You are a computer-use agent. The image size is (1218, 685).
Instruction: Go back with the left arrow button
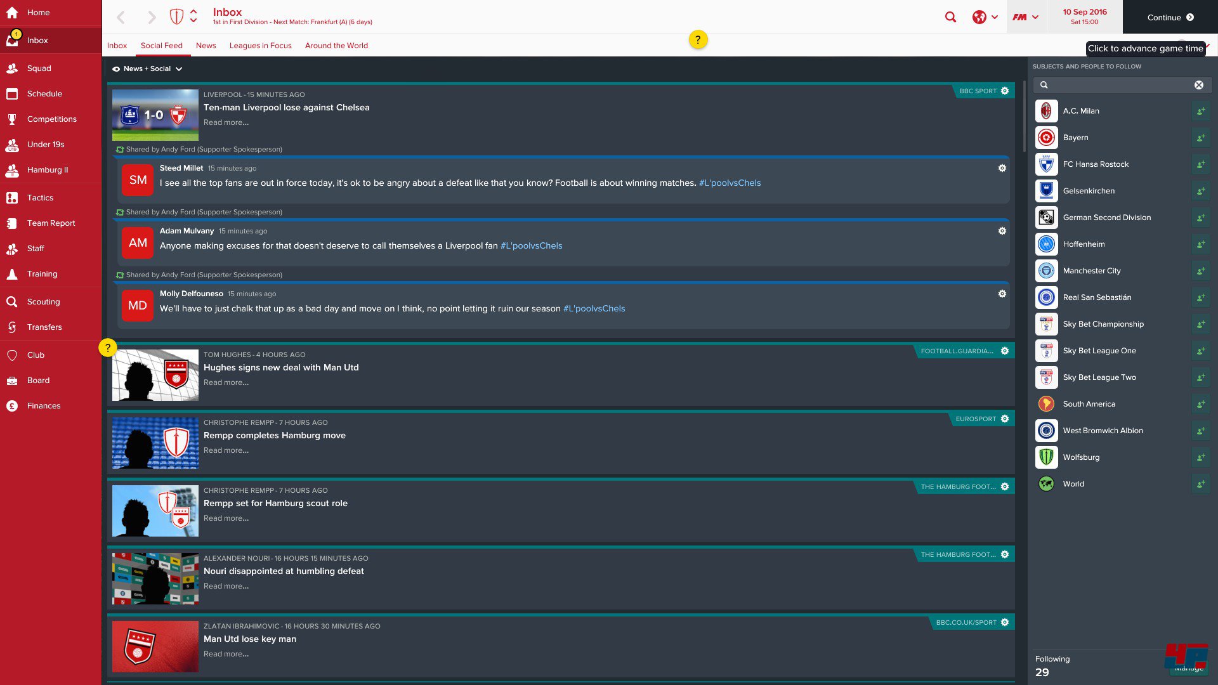click(x=121, y=17)
